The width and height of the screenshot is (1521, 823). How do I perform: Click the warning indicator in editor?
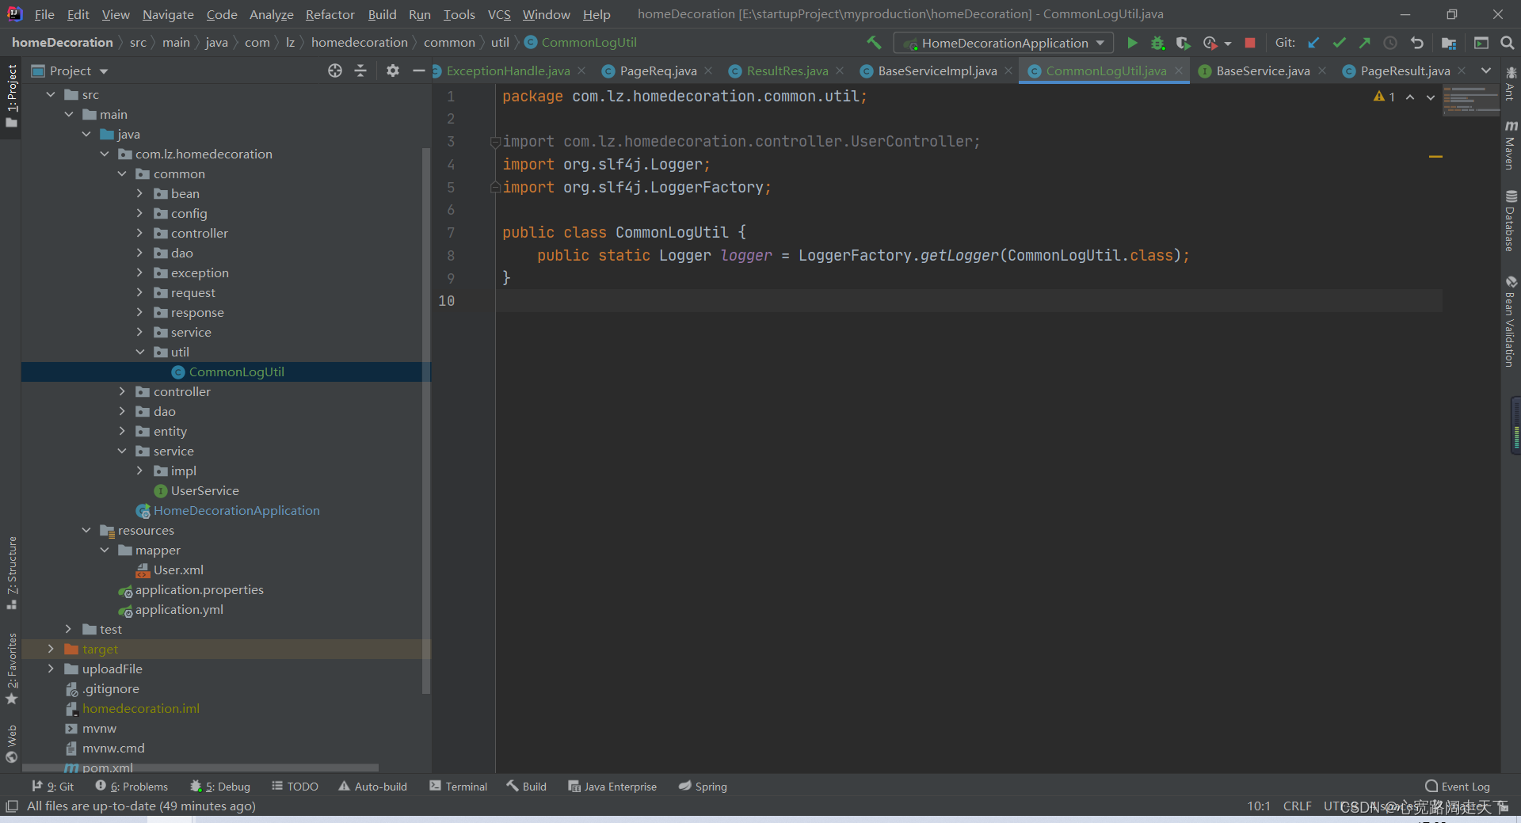[1384, 97]
